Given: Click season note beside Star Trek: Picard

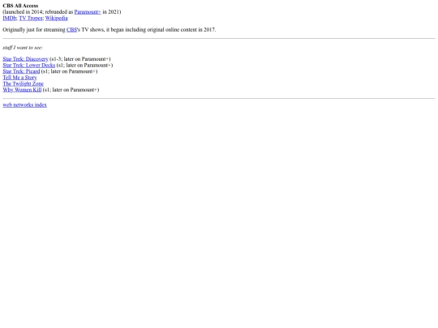Looking at the screenshot, I should tap(69, 71).
